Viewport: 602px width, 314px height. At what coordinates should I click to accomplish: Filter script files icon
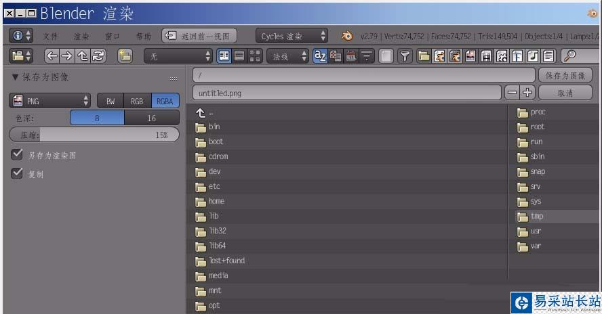pyautogui.click(x=502, y=56)
